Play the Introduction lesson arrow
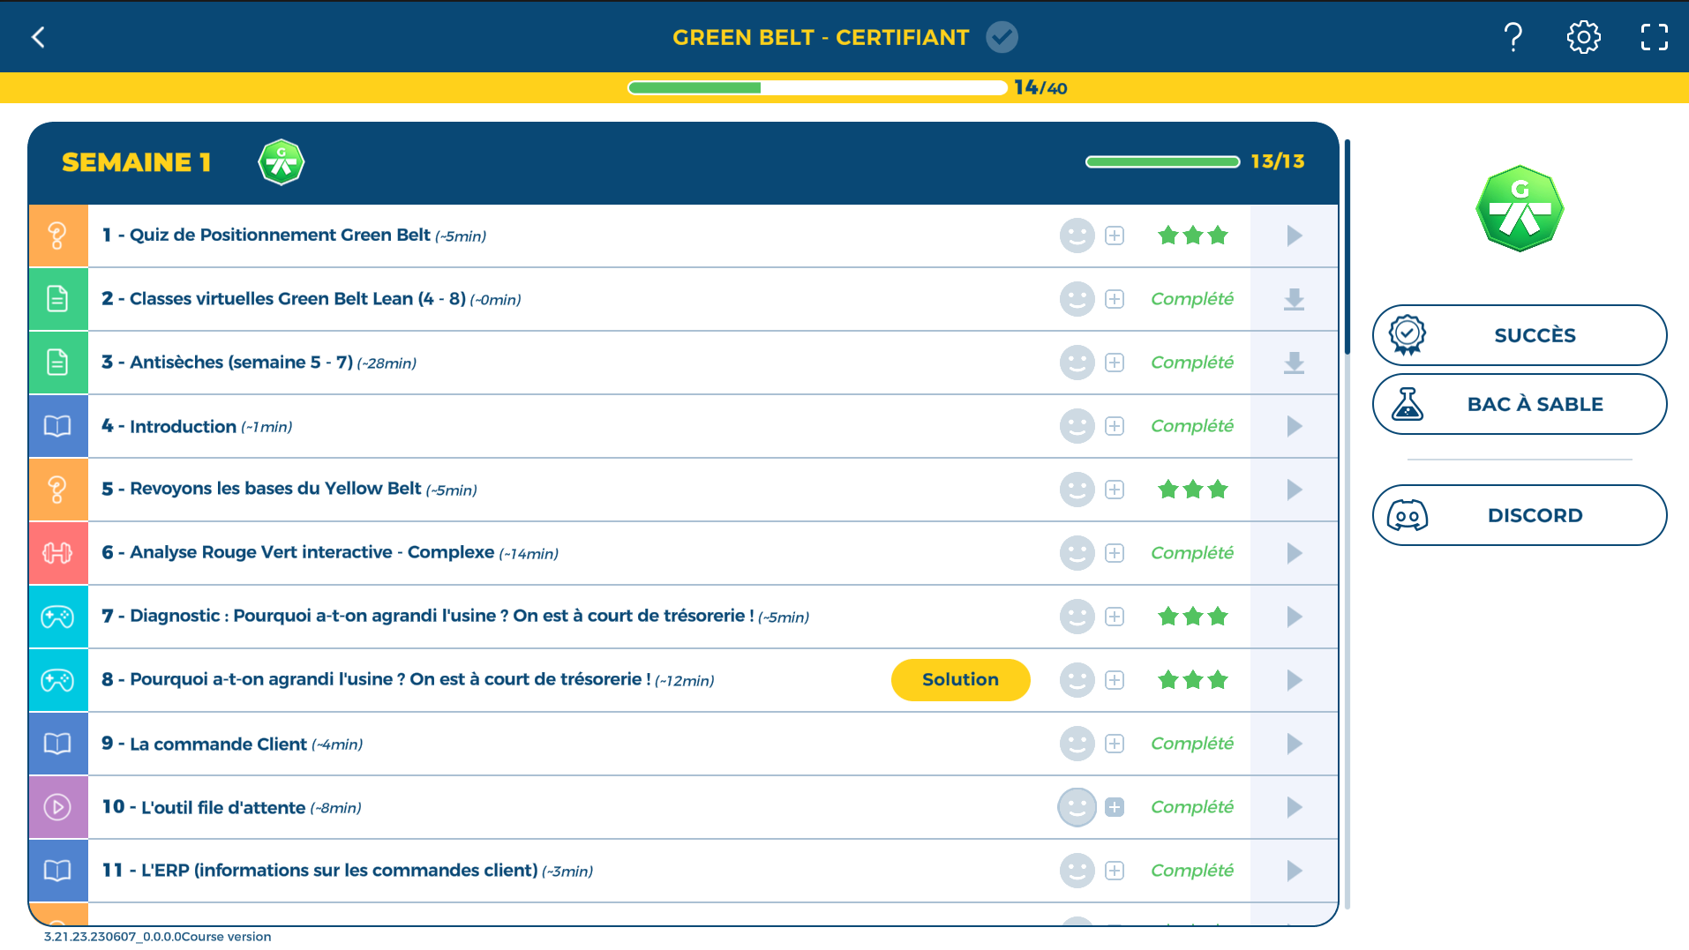 (x=1294, y=426)
